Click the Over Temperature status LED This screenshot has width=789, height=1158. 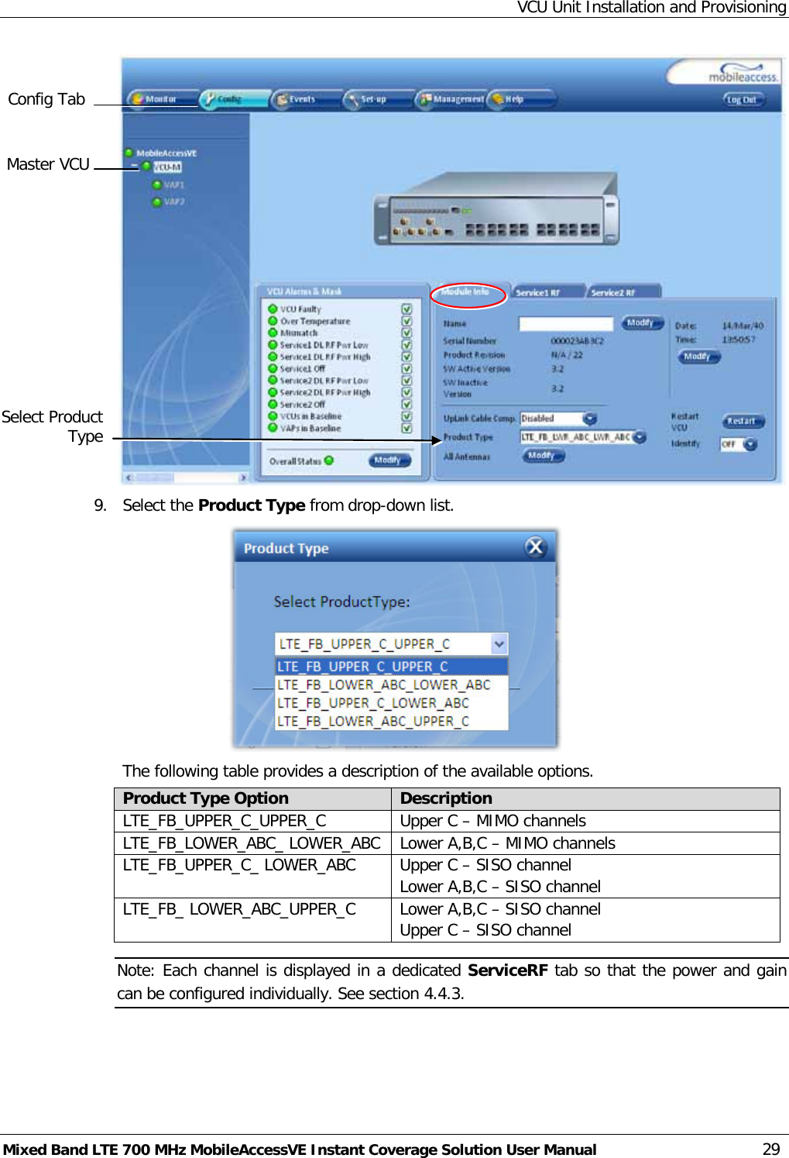[x=273, y=321]
